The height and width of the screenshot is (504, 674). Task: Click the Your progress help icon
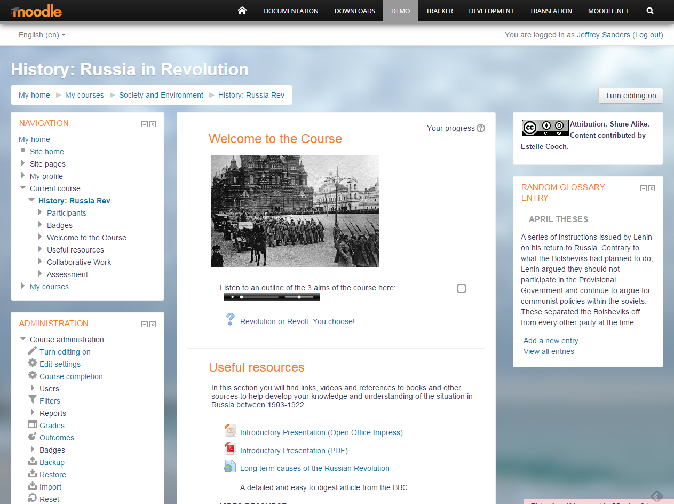(481, 128)
